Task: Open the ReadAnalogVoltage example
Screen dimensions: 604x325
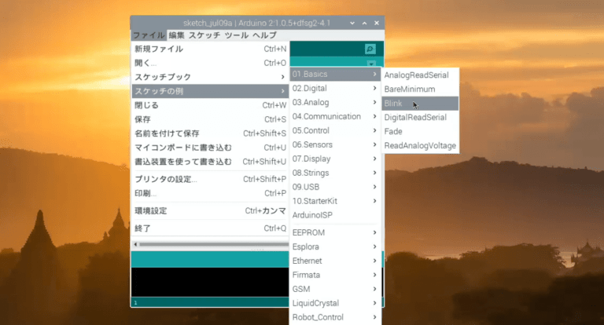Action: [419, 146]
